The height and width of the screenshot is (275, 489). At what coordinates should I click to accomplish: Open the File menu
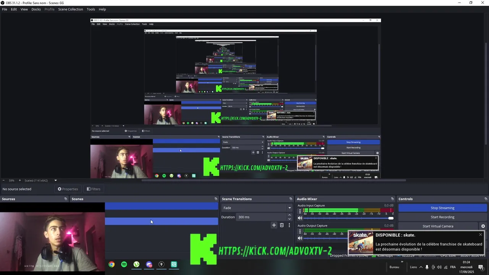tap(5, 9)
